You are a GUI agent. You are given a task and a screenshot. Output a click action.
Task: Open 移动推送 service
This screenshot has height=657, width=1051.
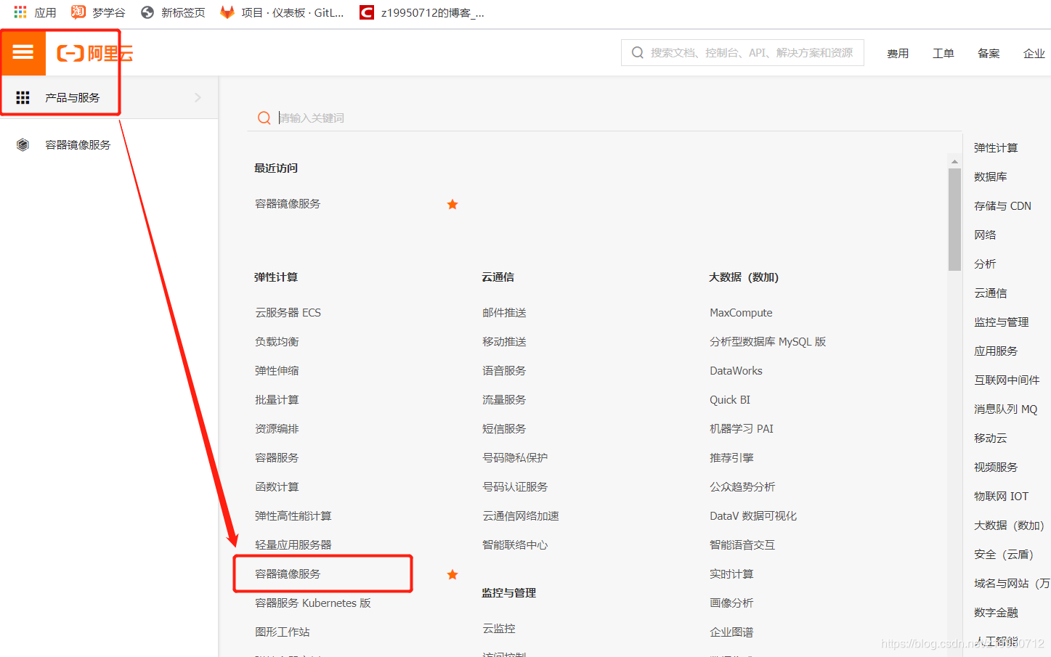pyautogui.click(x=504, y=342)
